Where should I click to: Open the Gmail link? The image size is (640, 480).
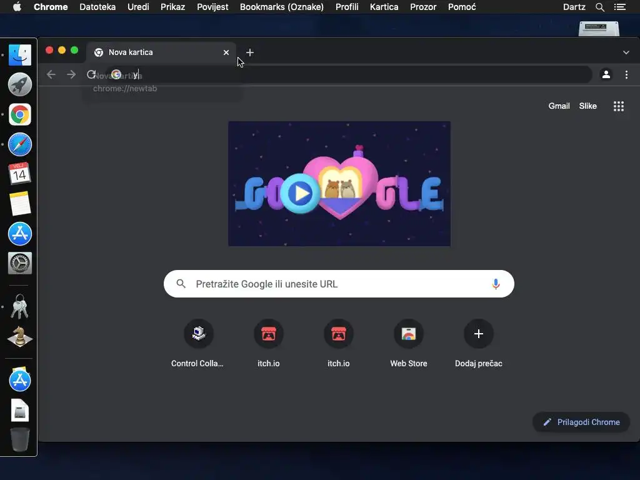coord(559,106)
